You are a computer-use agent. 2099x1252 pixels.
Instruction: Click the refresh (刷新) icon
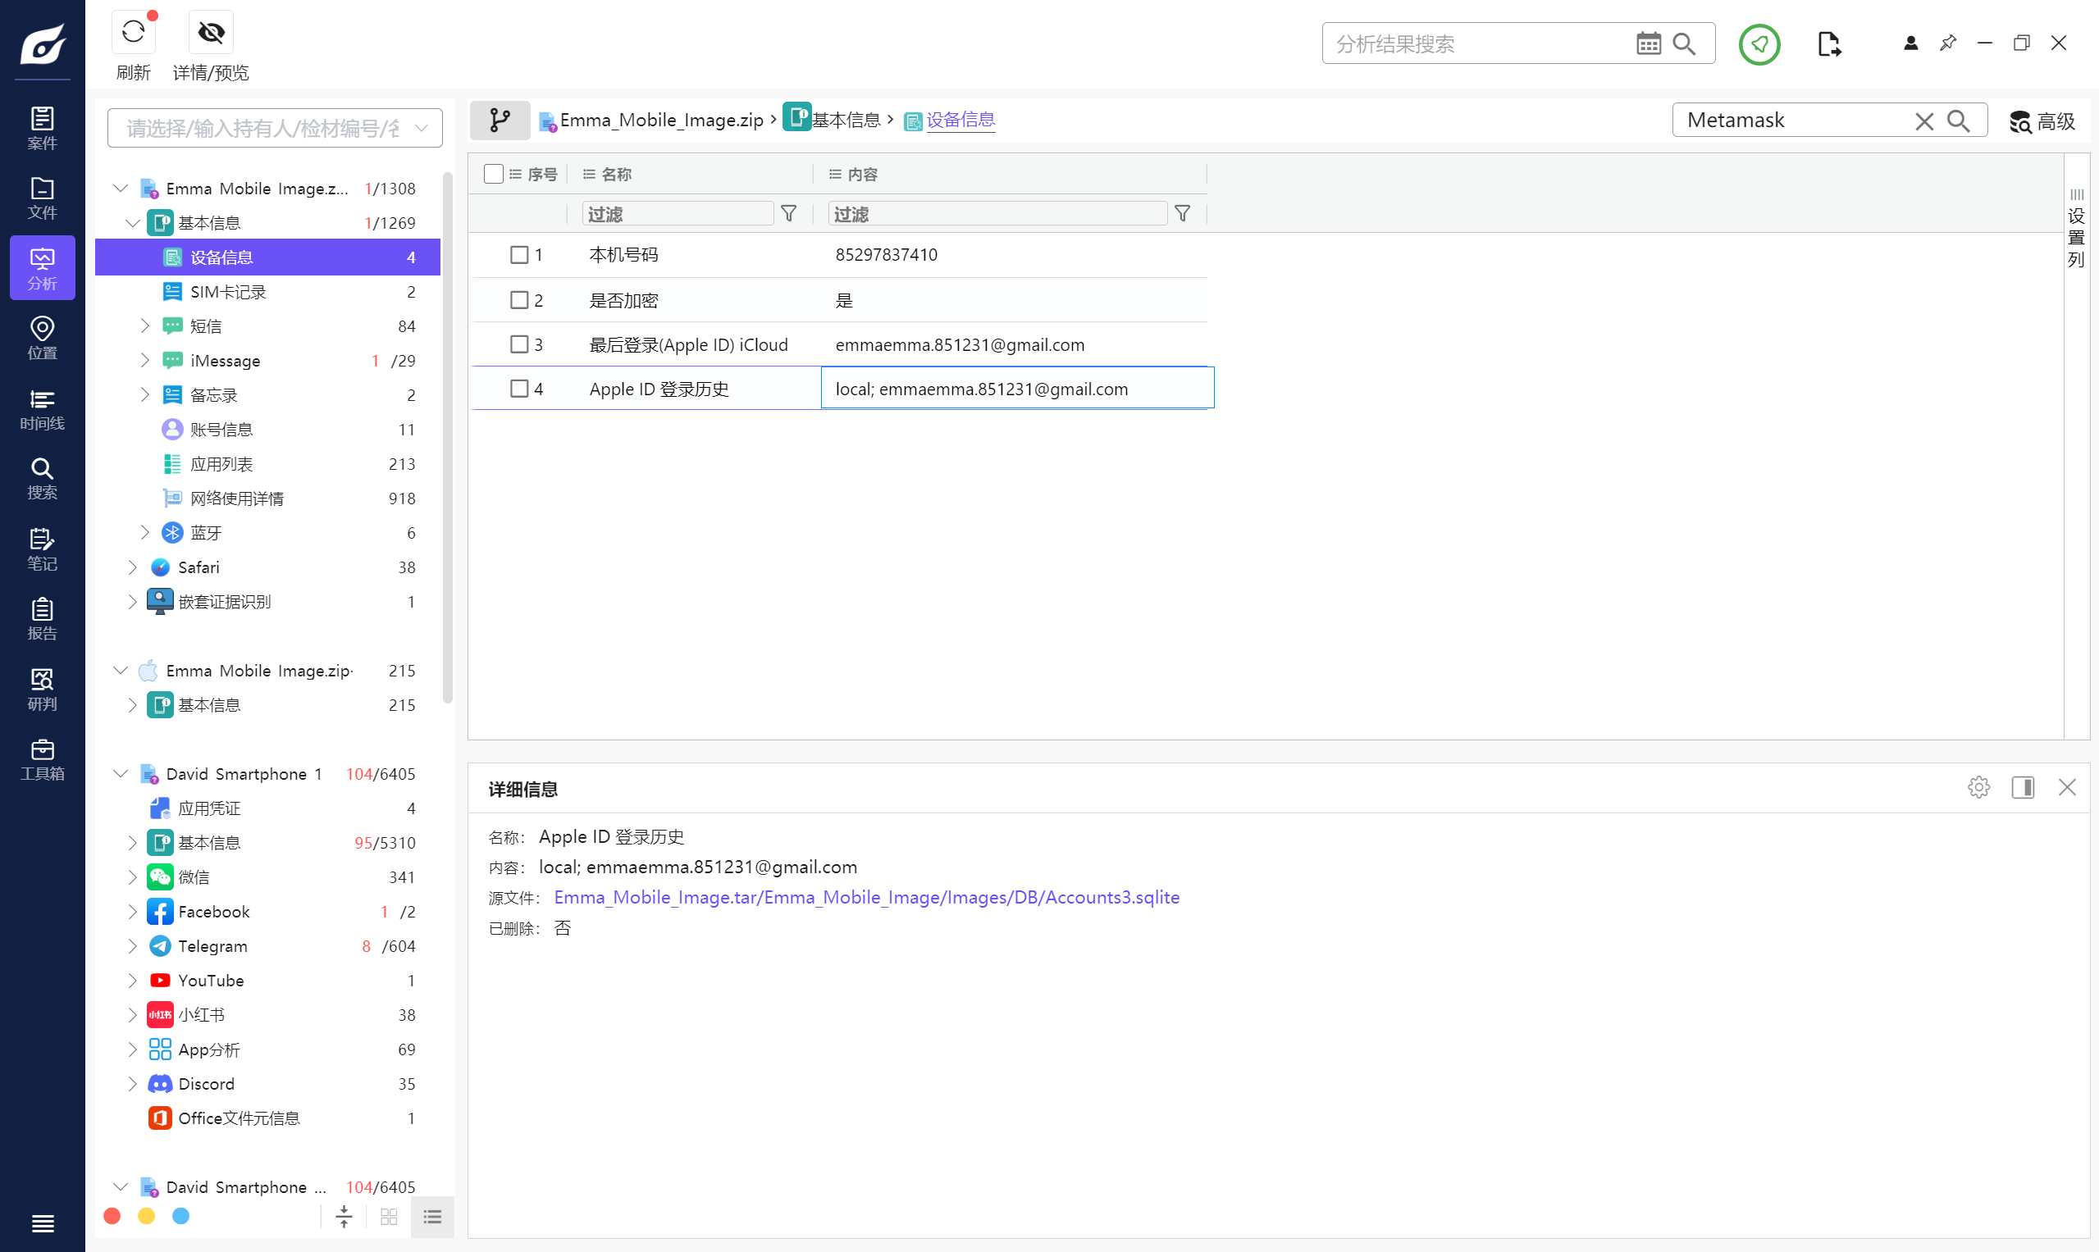click(134, 33)
